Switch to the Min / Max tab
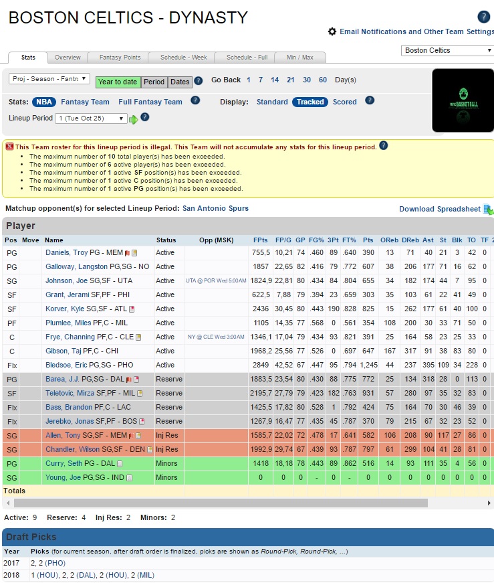The width and height of the screenshot is (494, 583). click(299, 58)
